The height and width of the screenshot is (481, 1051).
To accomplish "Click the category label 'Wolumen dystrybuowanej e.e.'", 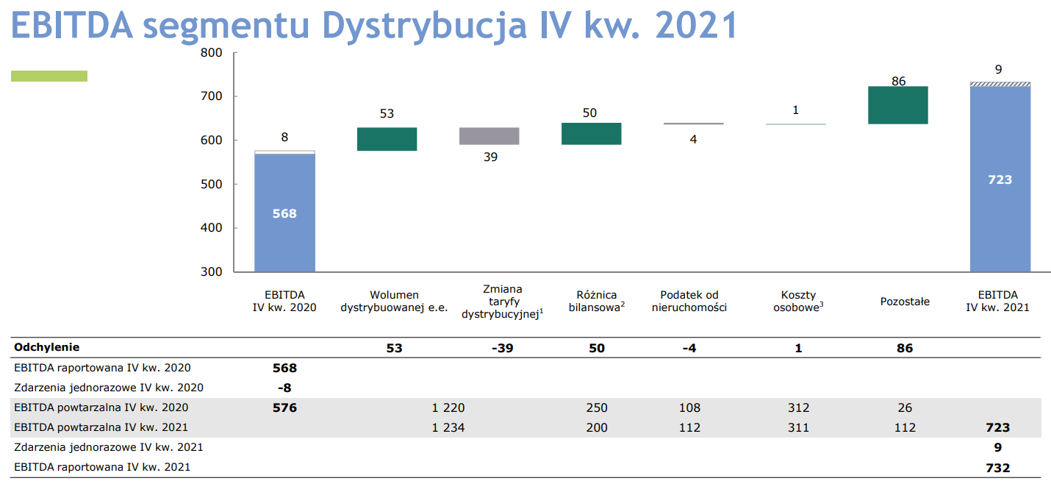I will point(394,302).
